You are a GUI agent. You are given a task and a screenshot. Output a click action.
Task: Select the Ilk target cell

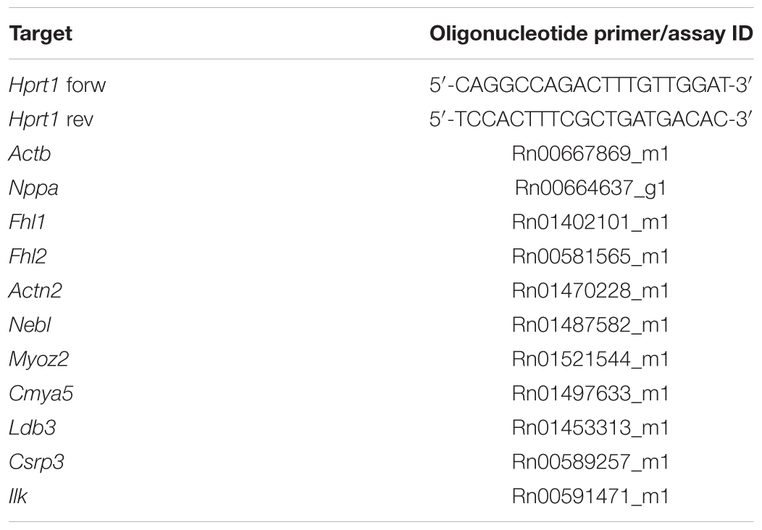[x=18, y=496]
